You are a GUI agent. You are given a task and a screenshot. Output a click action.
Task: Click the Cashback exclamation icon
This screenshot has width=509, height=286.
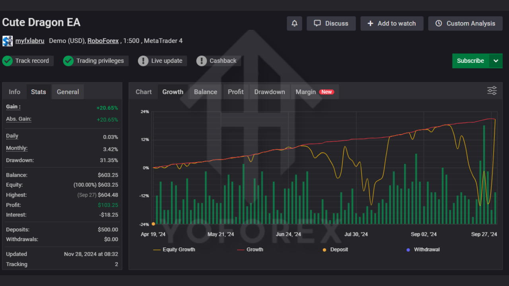click(x=202, y=61)
